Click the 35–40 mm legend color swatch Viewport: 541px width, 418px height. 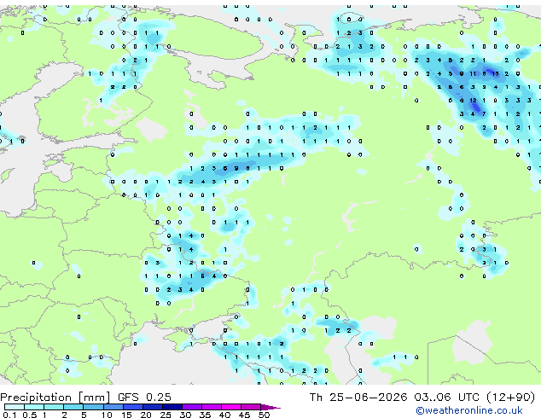point(212,407)
